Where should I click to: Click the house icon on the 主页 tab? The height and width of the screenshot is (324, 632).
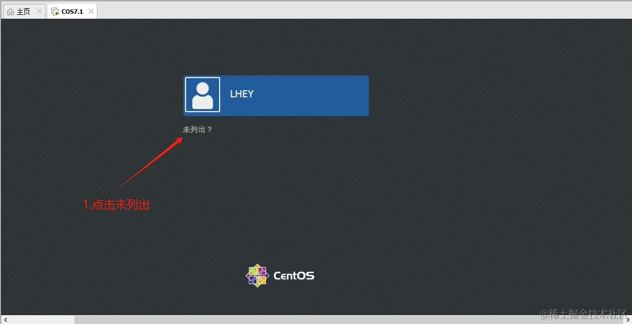[10, 12]
